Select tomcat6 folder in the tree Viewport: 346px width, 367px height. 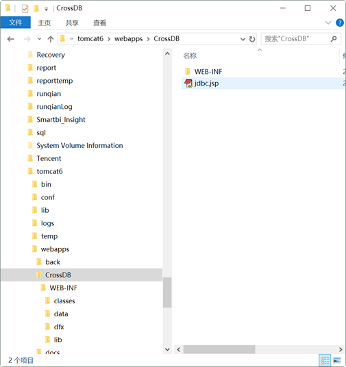(x=49, y=172)
